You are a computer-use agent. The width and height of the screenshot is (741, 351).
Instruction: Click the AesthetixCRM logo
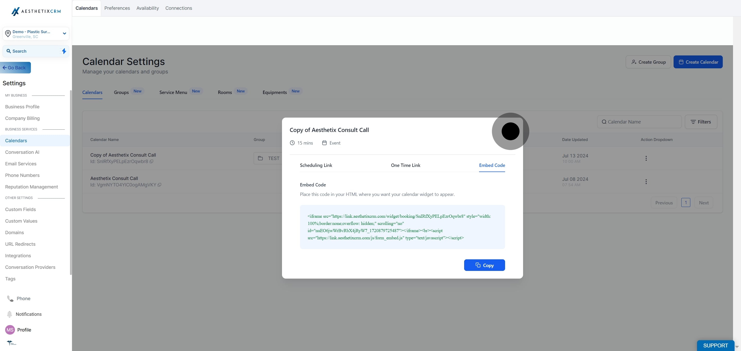coord(36,11)
